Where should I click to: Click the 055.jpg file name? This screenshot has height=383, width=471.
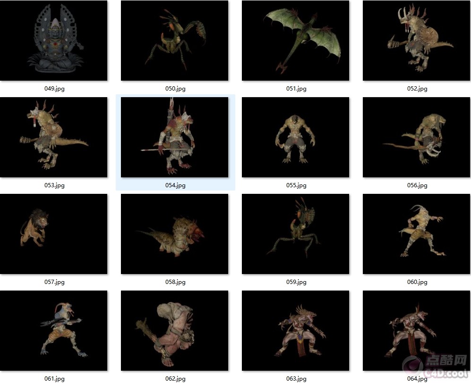point(296,185)
